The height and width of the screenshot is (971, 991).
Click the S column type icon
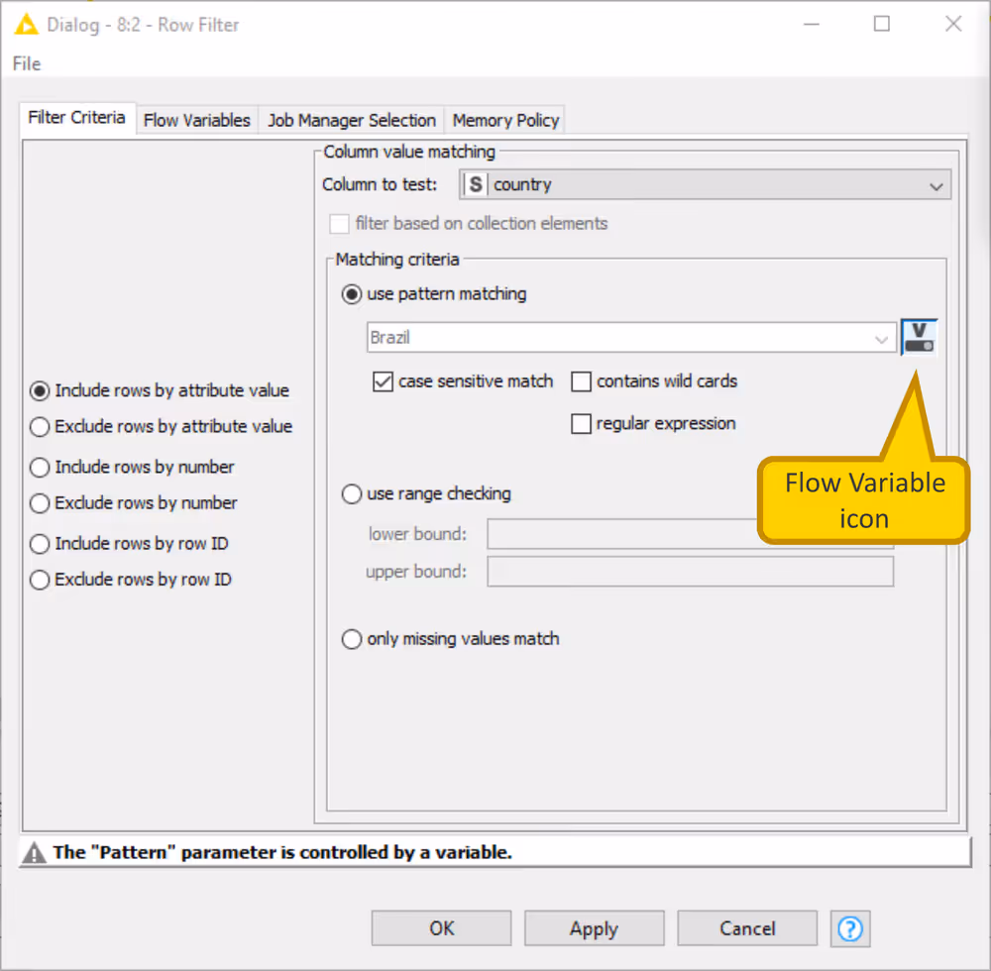click(x=475, y=184)
